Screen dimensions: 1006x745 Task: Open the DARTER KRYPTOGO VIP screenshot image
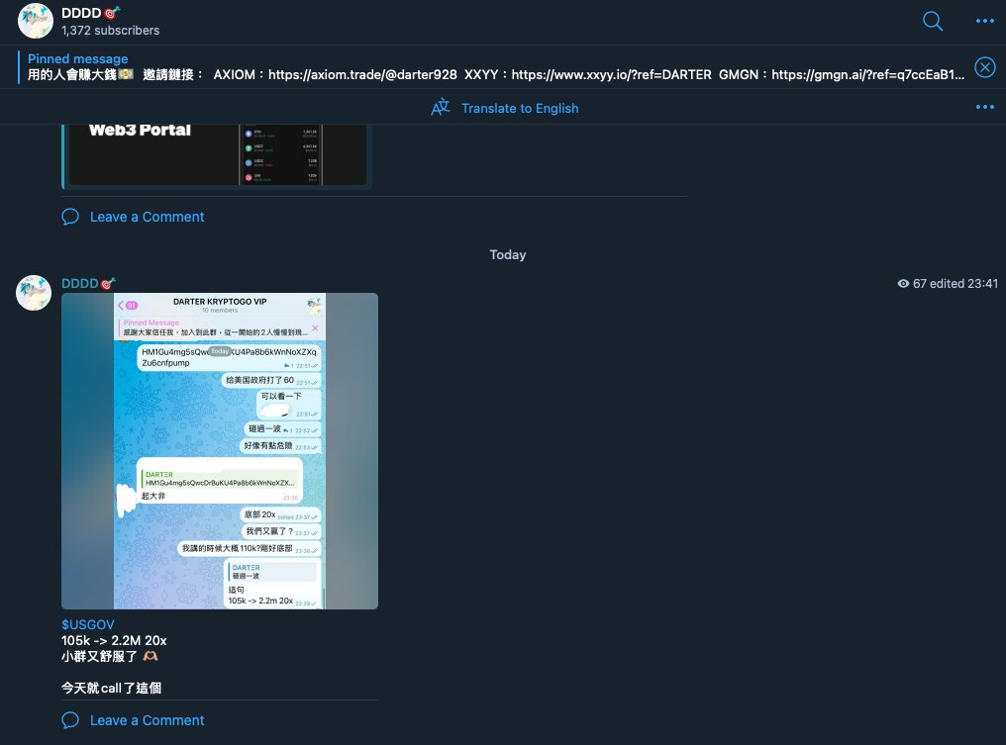pyautogui.click(x=220, y=451)
